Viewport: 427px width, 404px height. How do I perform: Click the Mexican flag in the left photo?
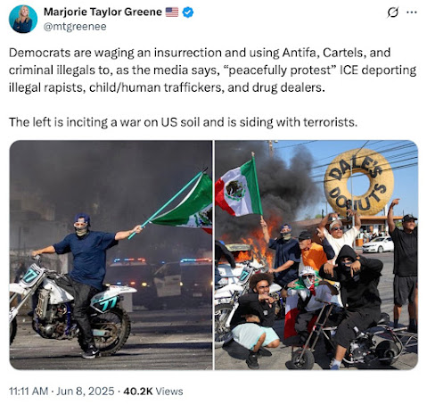[x=185, y=205]
